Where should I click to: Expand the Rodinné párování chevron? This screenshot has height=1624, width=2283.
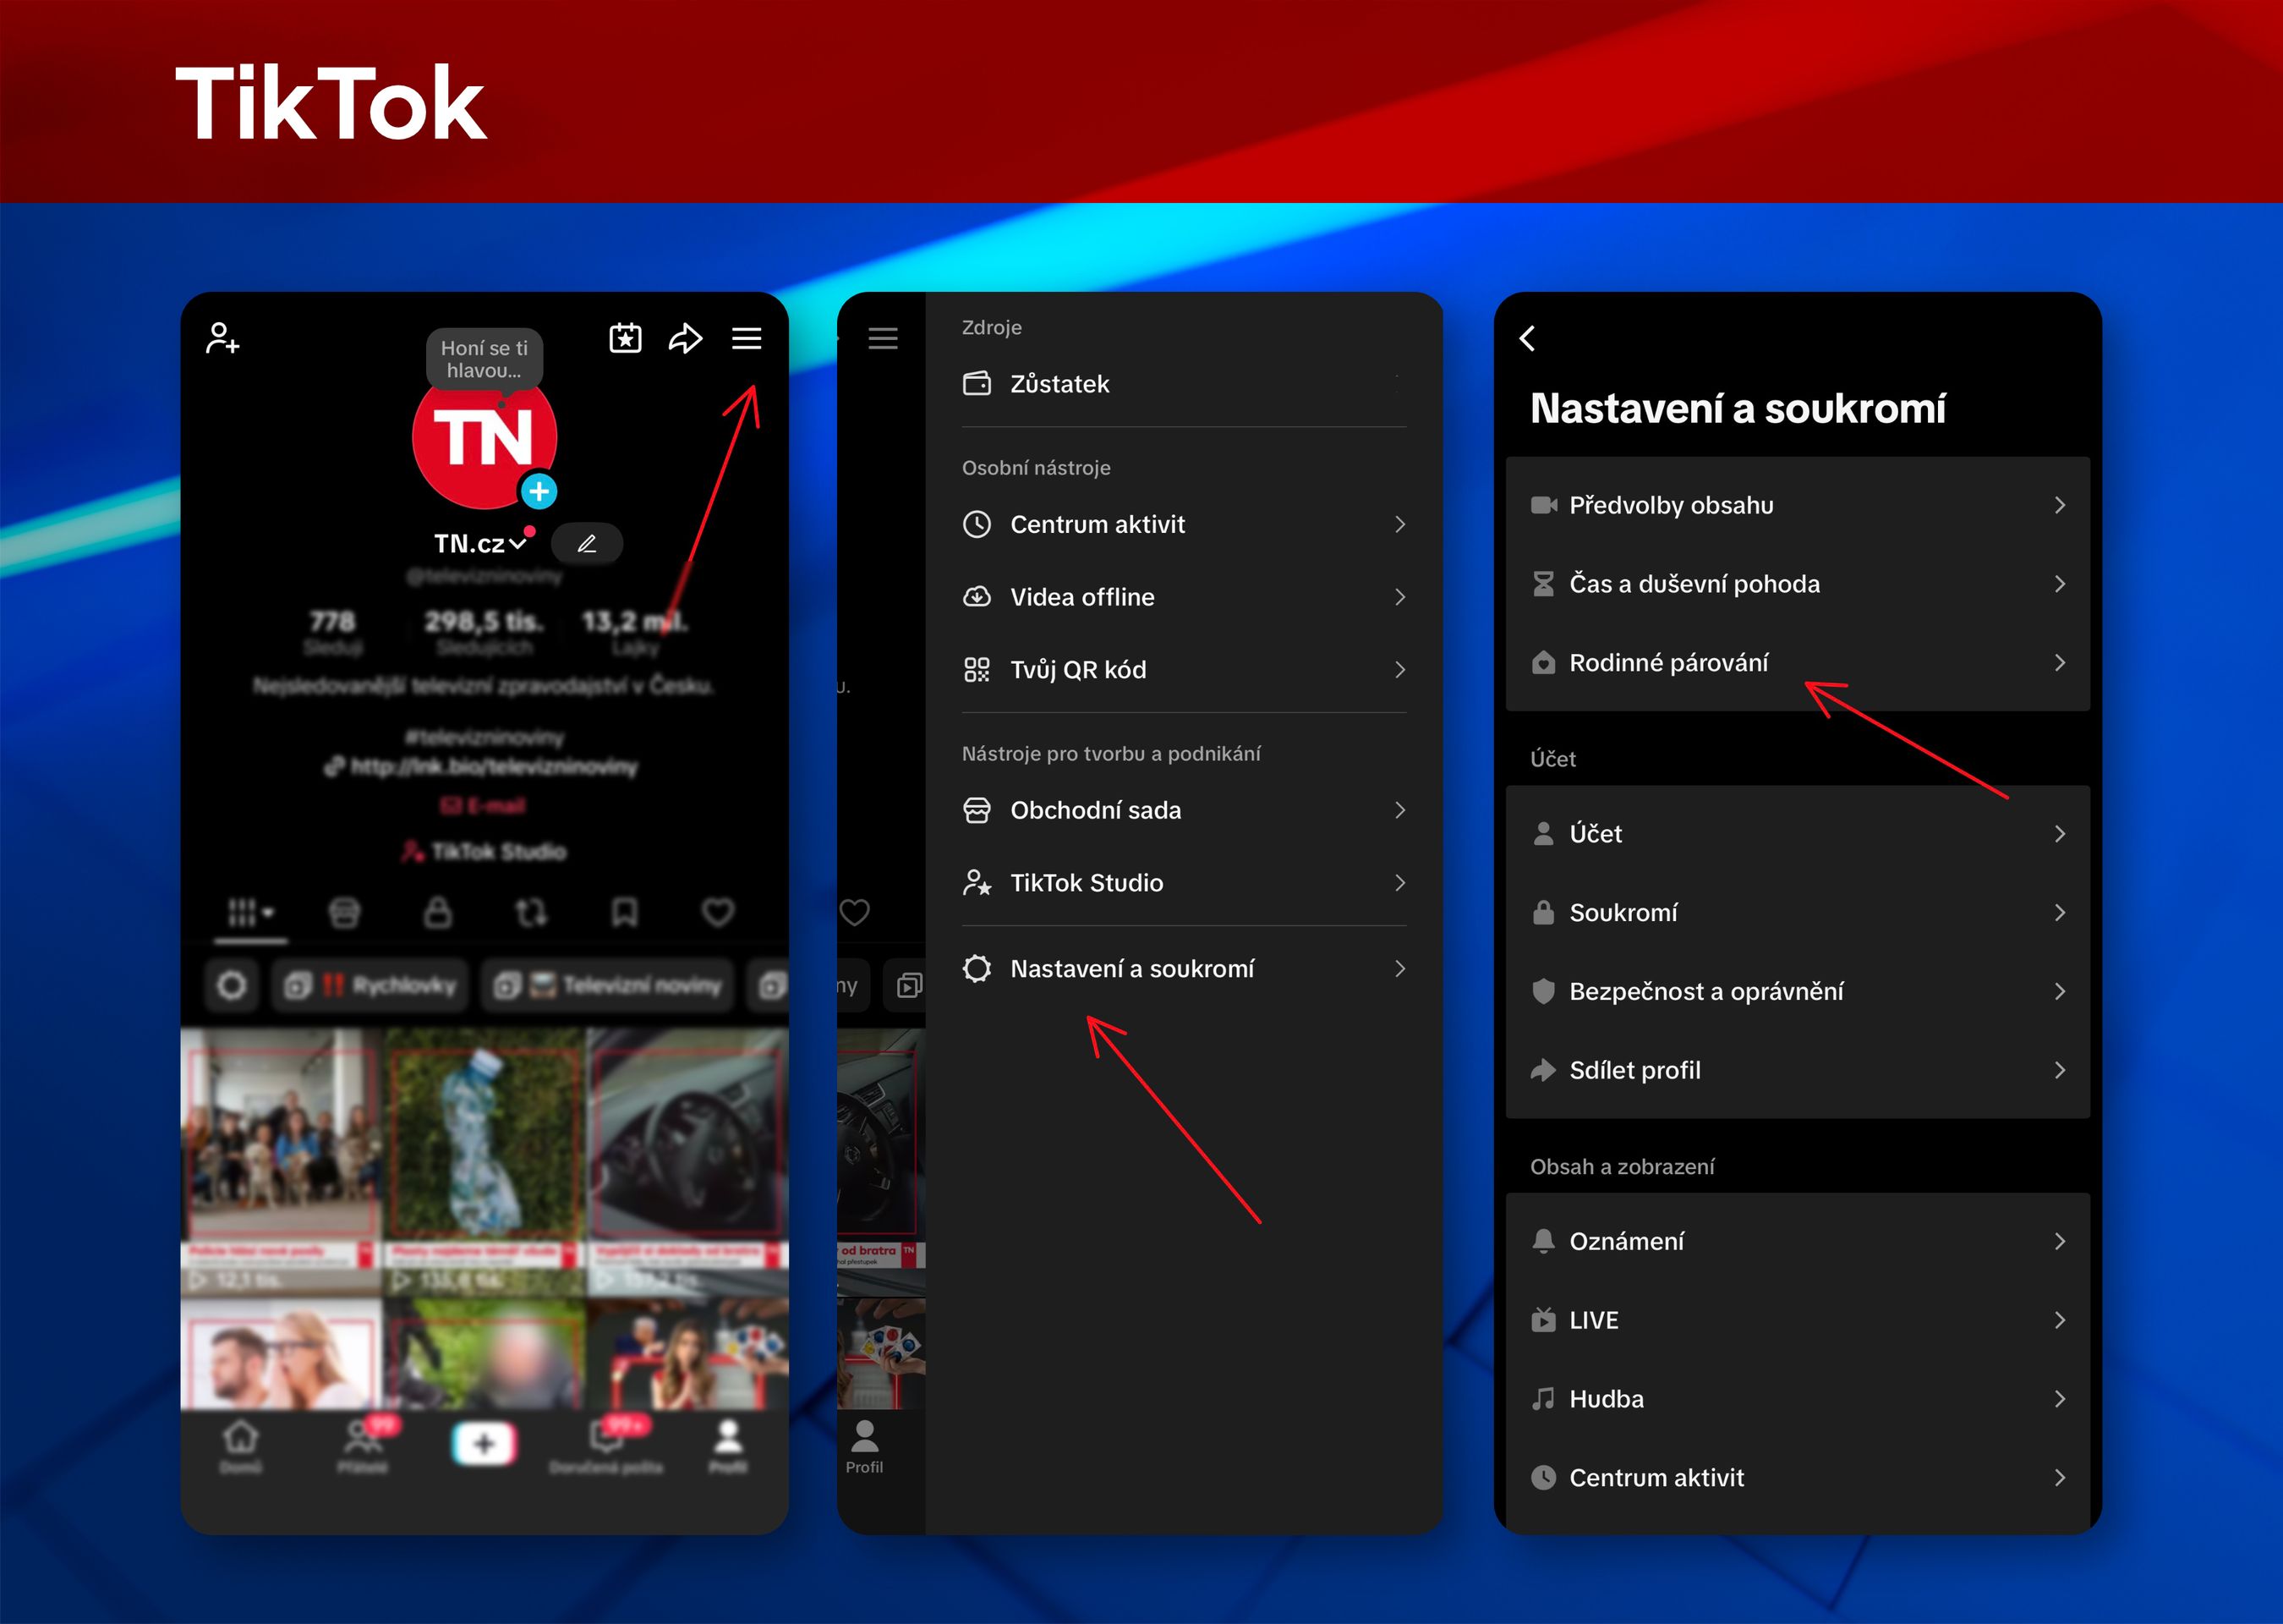(2060, 663)
